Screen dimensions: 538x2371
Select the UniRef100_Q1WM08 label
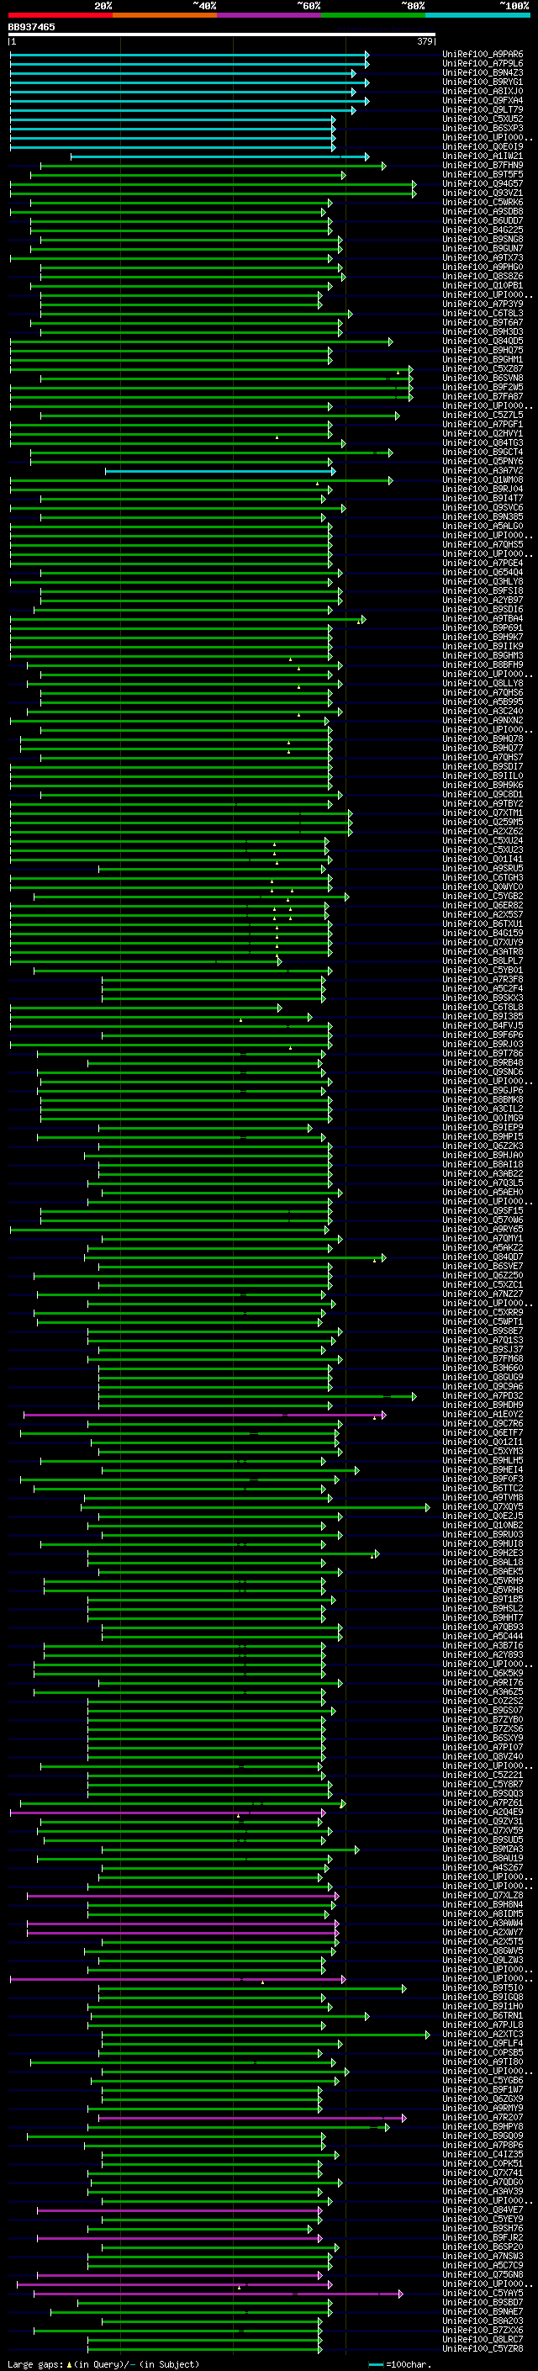pyautogui.click(x=483, y=479)
